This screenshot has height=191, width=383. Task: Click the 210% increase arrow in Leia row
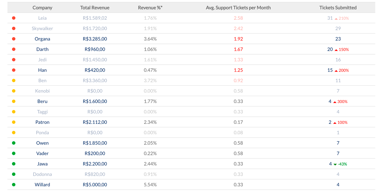coord(336,19)
